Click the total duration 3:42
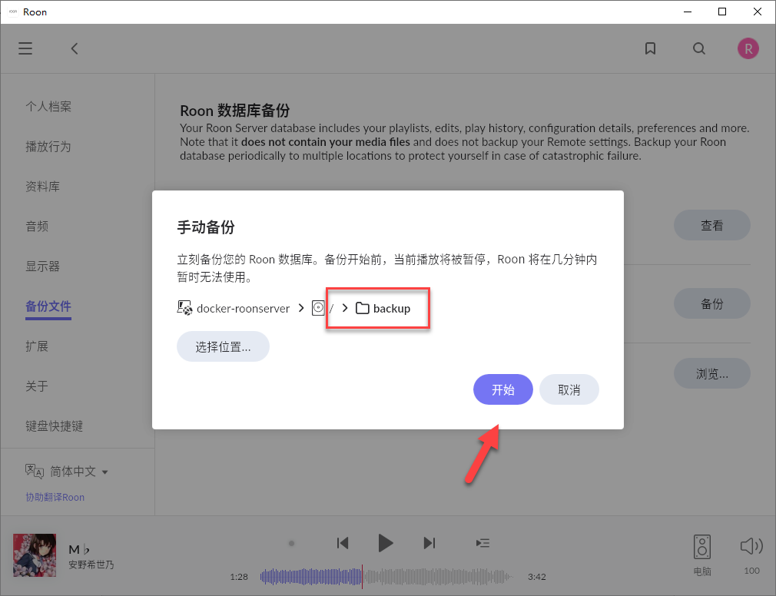776x596 pixels. (x=537, y=577)
